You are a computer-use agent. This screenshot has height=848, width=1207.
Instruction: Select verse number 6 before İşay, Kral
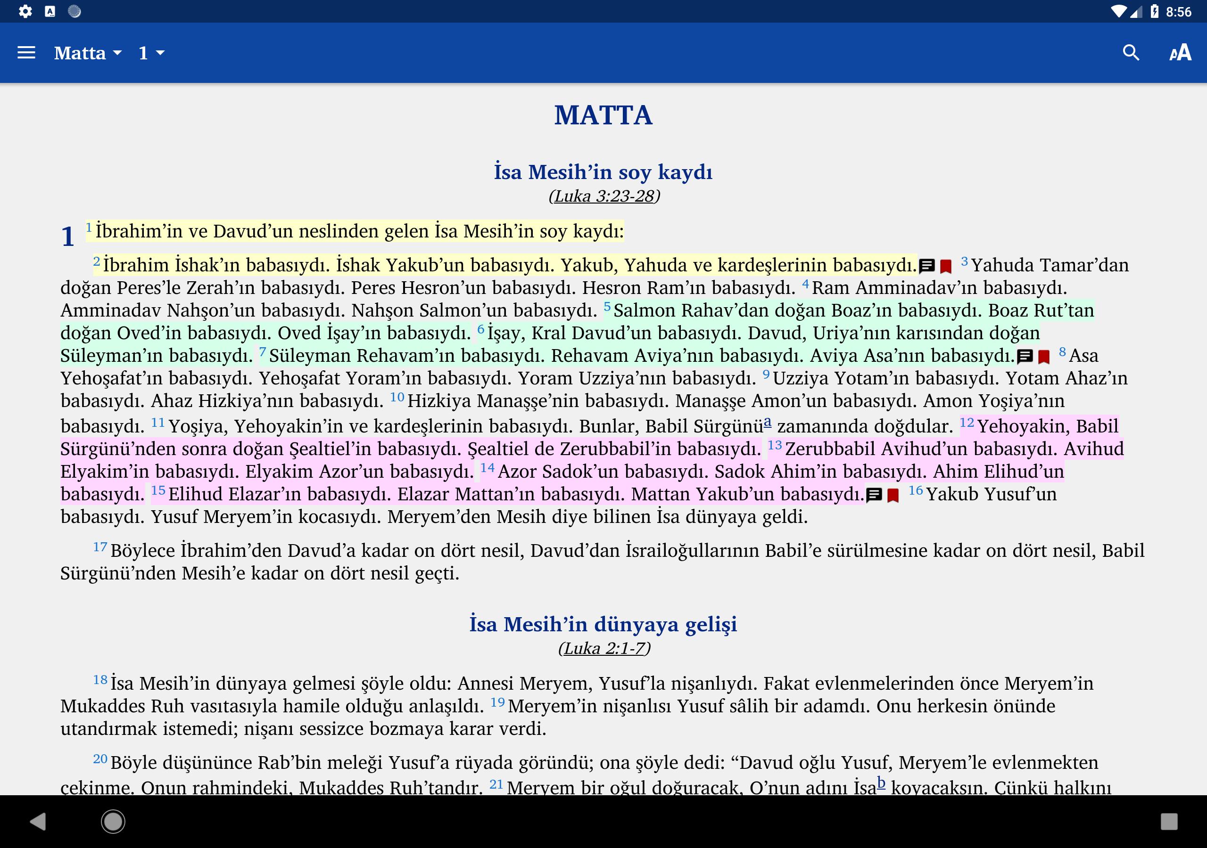pos(480,329)
